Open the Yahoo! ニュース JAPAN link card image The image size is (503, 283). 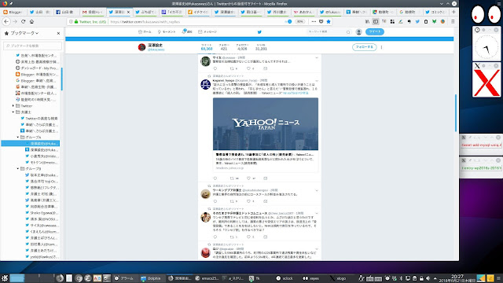click(x=266, y=124)
